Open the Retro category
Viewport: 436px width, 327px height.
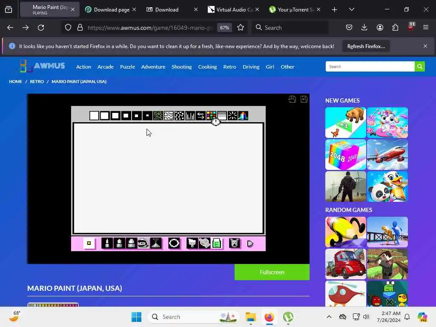229,67
